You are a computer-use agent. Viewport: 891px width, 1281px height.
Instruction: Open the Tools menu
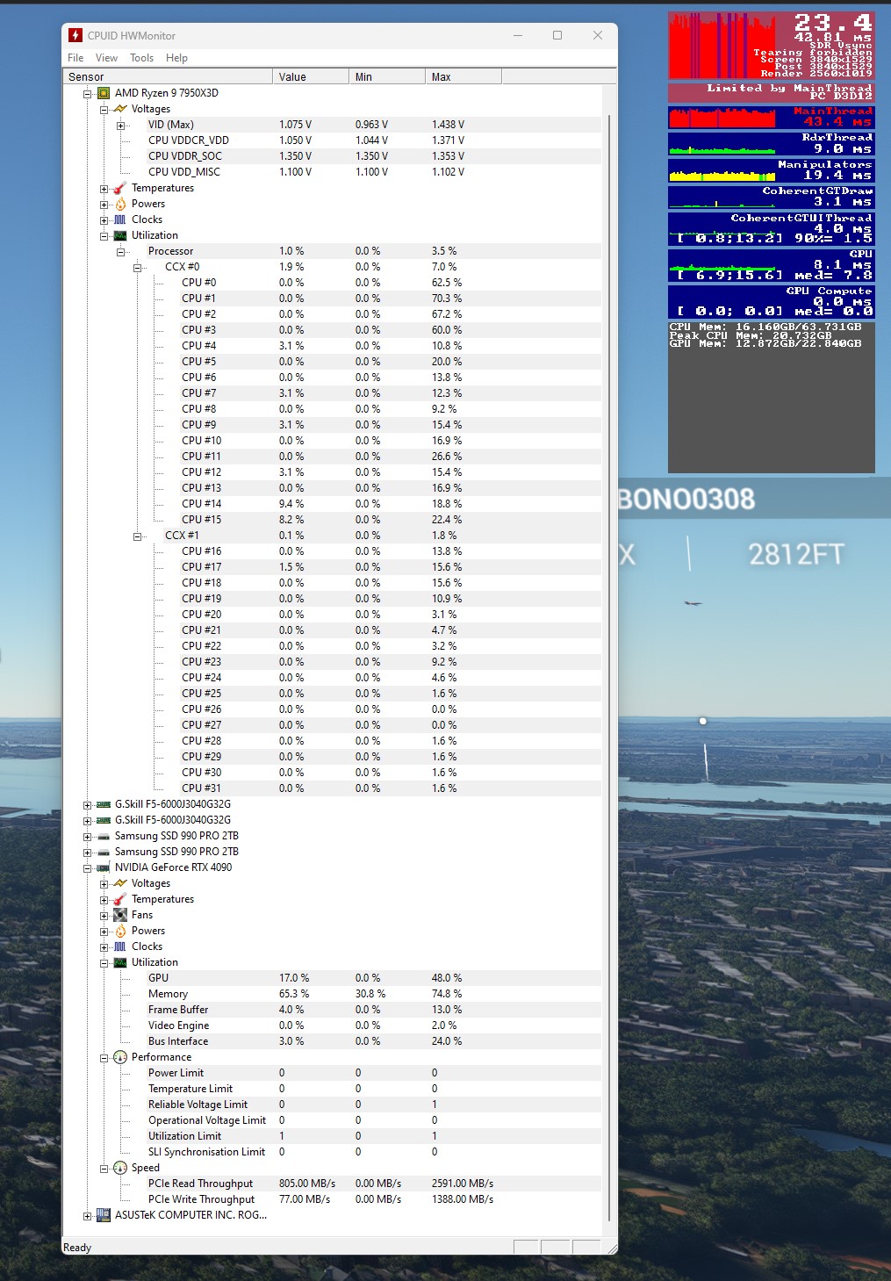(141, 58)
